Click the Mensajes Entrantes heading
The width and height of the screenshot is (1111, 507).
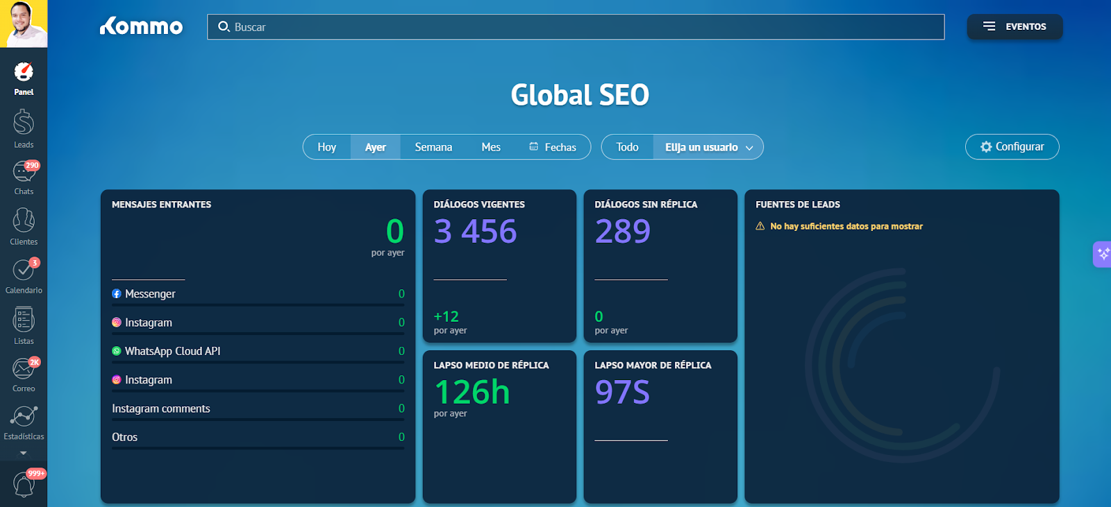[x=162, y=205]
